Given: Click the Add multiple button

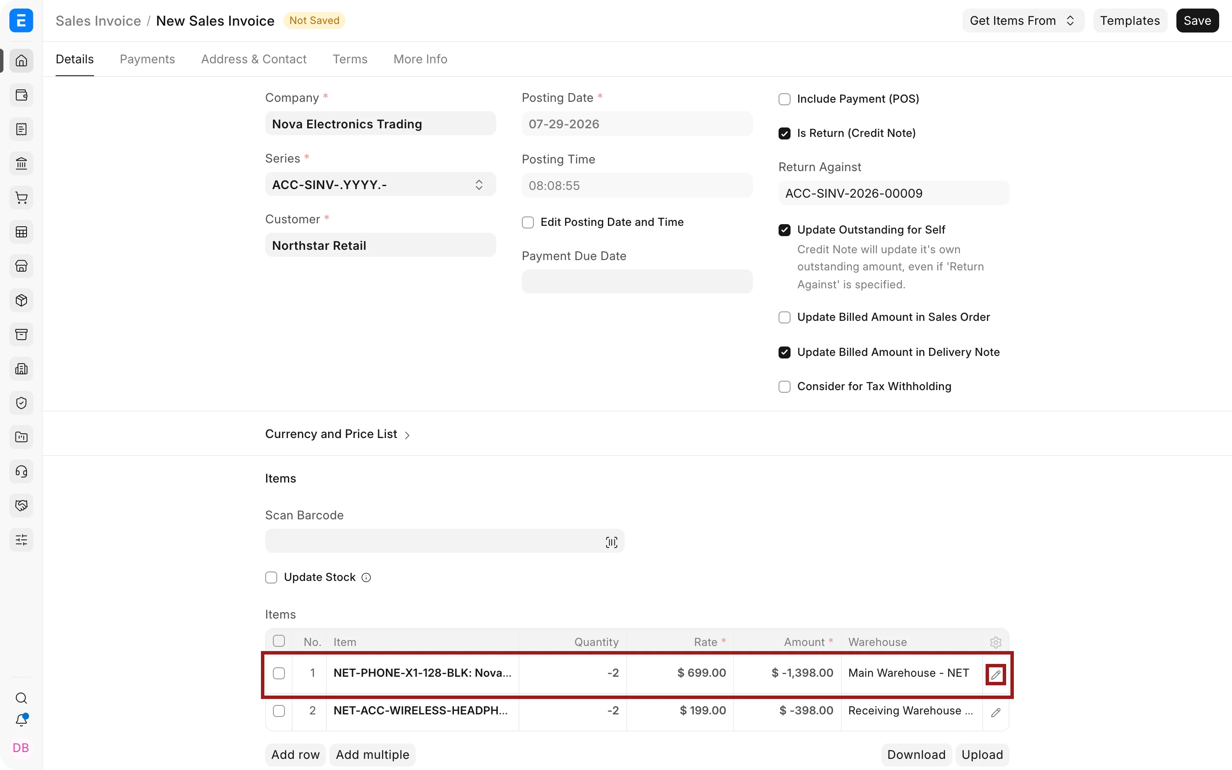Looking at the screenshot, I should pos(372,755).
